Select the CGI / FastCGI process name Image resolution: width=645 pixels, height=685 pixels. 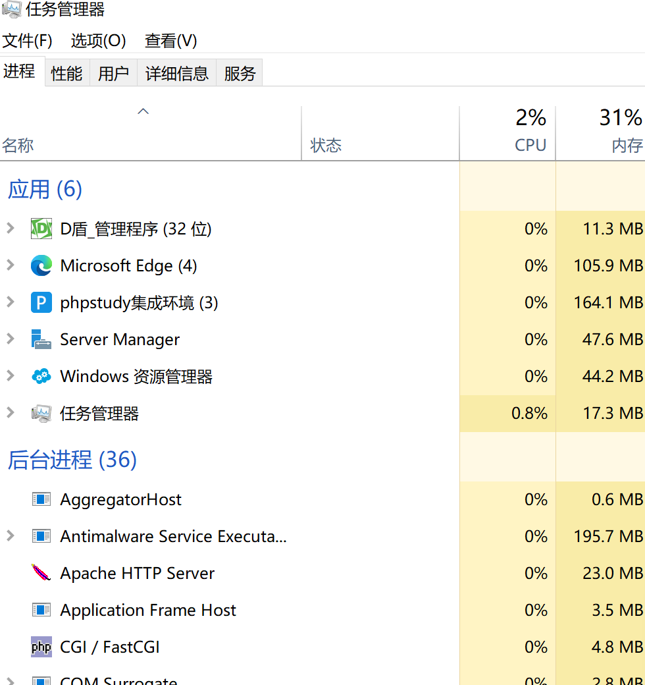109,647
